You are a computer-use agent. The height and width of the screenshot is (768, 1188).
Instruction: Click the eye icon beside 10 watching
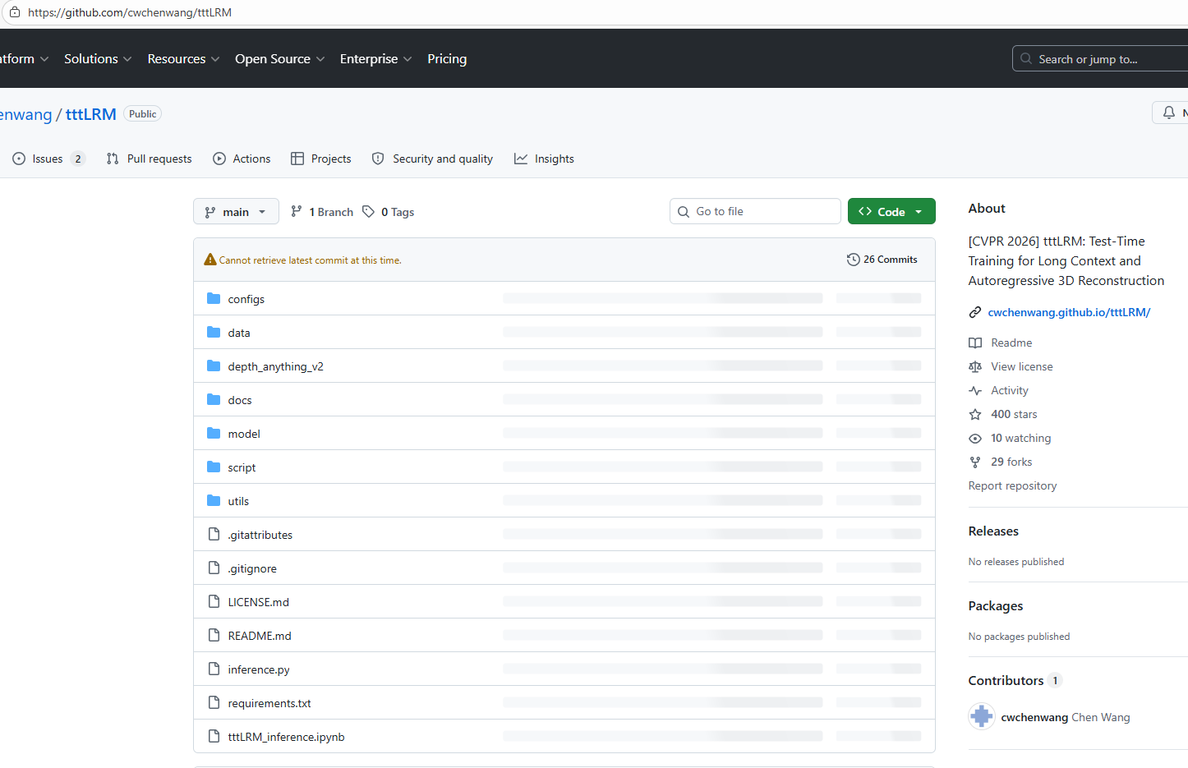[975, 439]
